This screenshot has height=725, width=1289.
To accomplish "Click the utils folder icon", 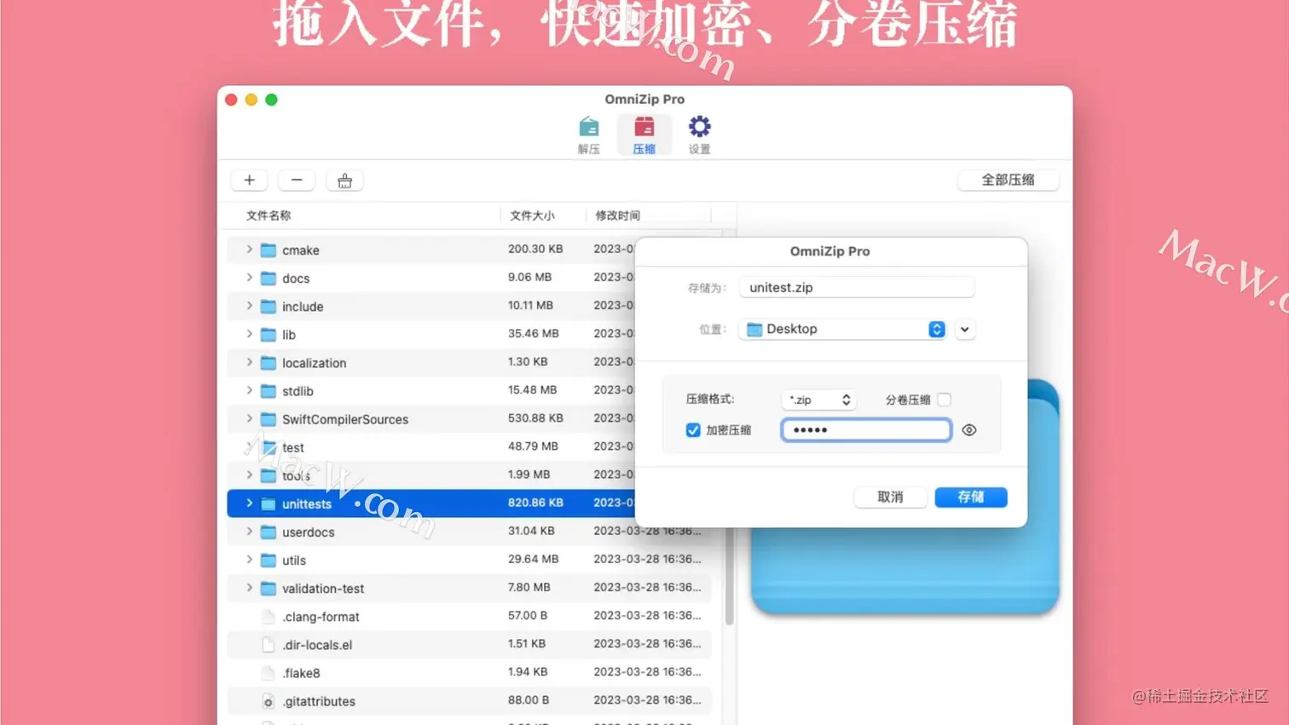I will pos(268,560).
